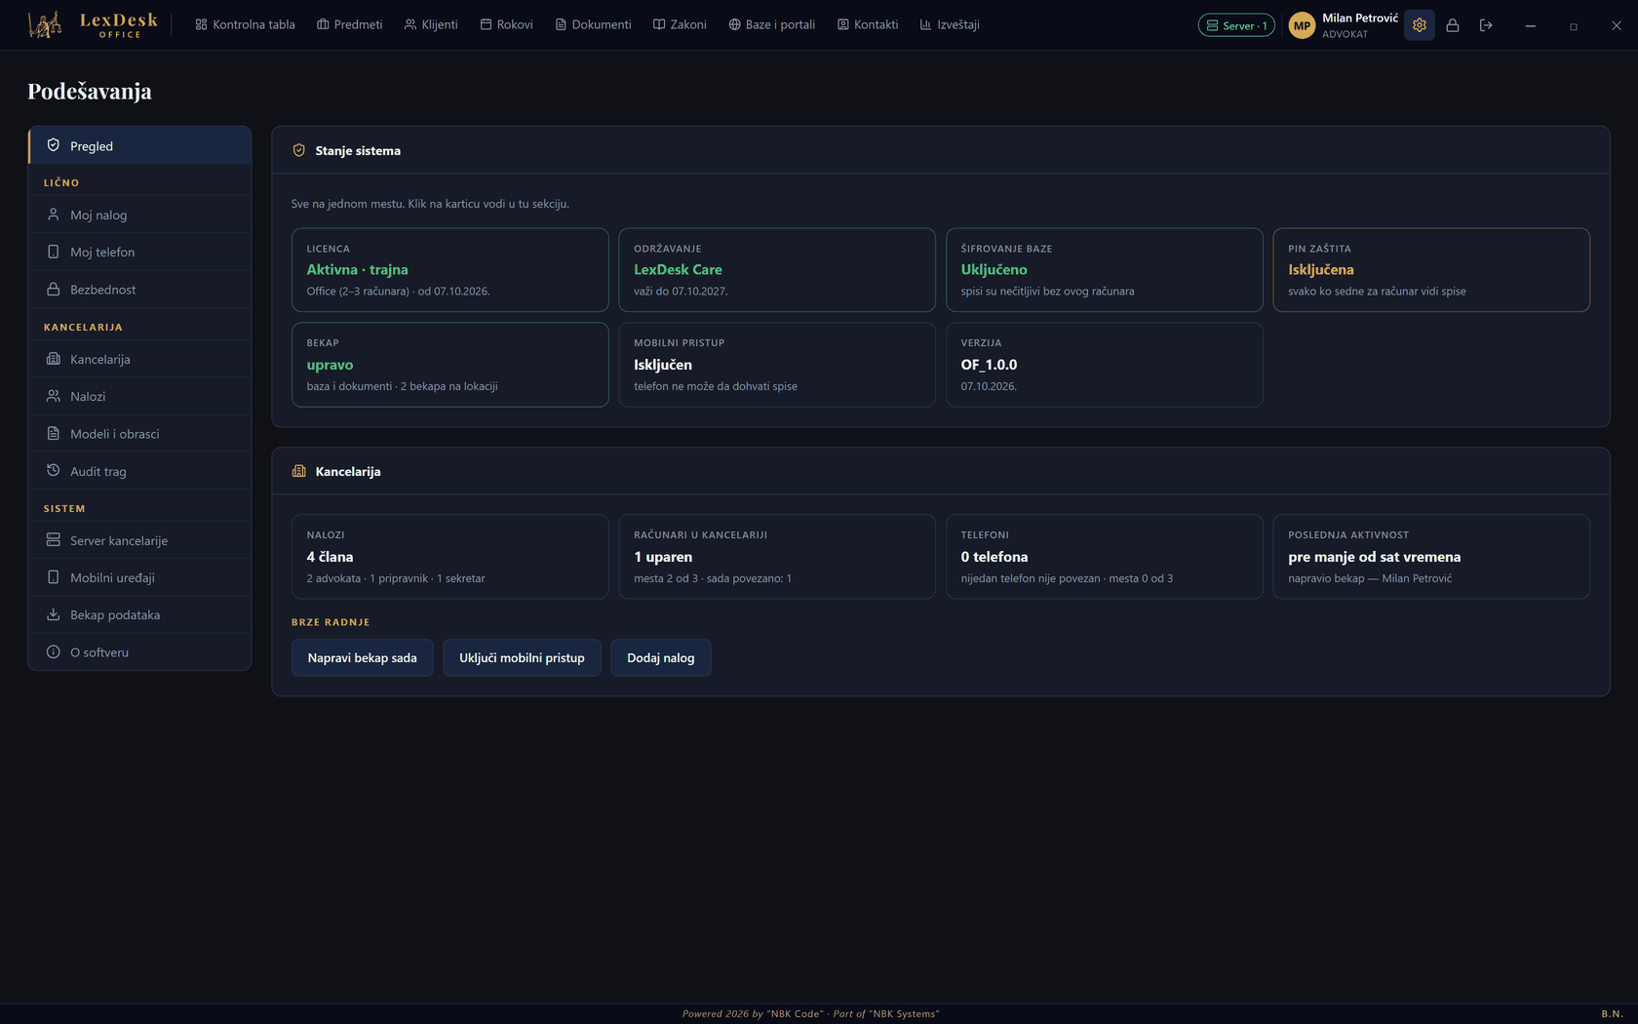
Task: Click the Računari u kancelariji card
Action: 777,557
